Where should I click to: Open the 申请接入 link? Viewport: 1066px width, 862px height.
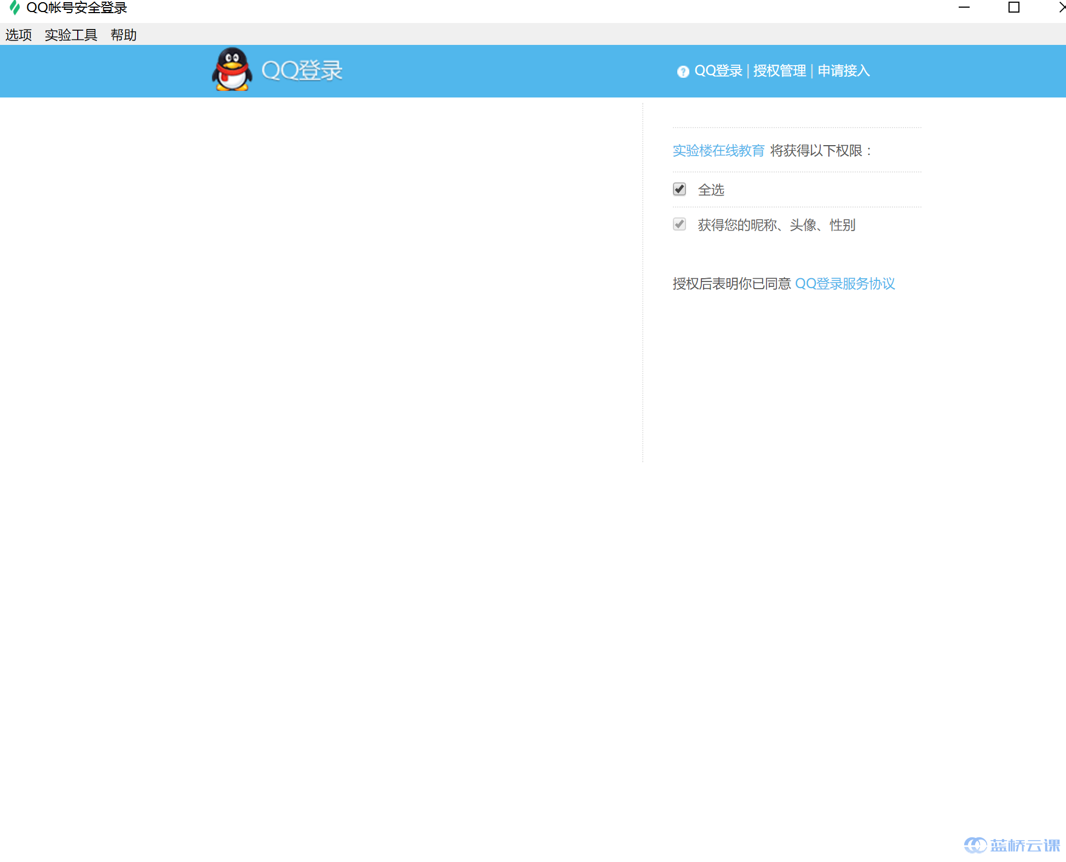[x=844, y=71]
